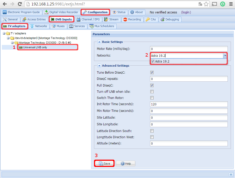Click the Site Latitude field
The width and height of the screenshot is (235, 178).
click(189, 118)
